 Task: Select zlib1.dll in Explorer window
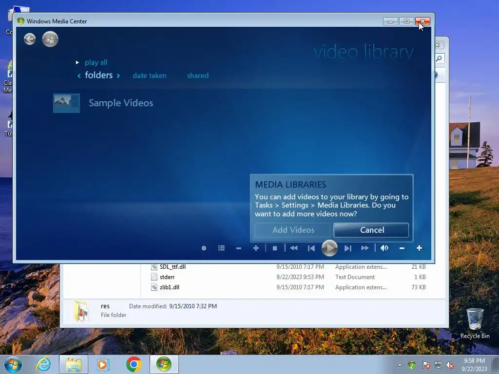pos(170,287)
